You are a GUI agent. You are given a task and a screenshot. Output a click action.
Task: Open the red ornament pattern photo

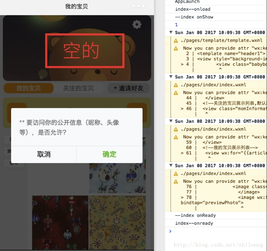coord(60,222)
